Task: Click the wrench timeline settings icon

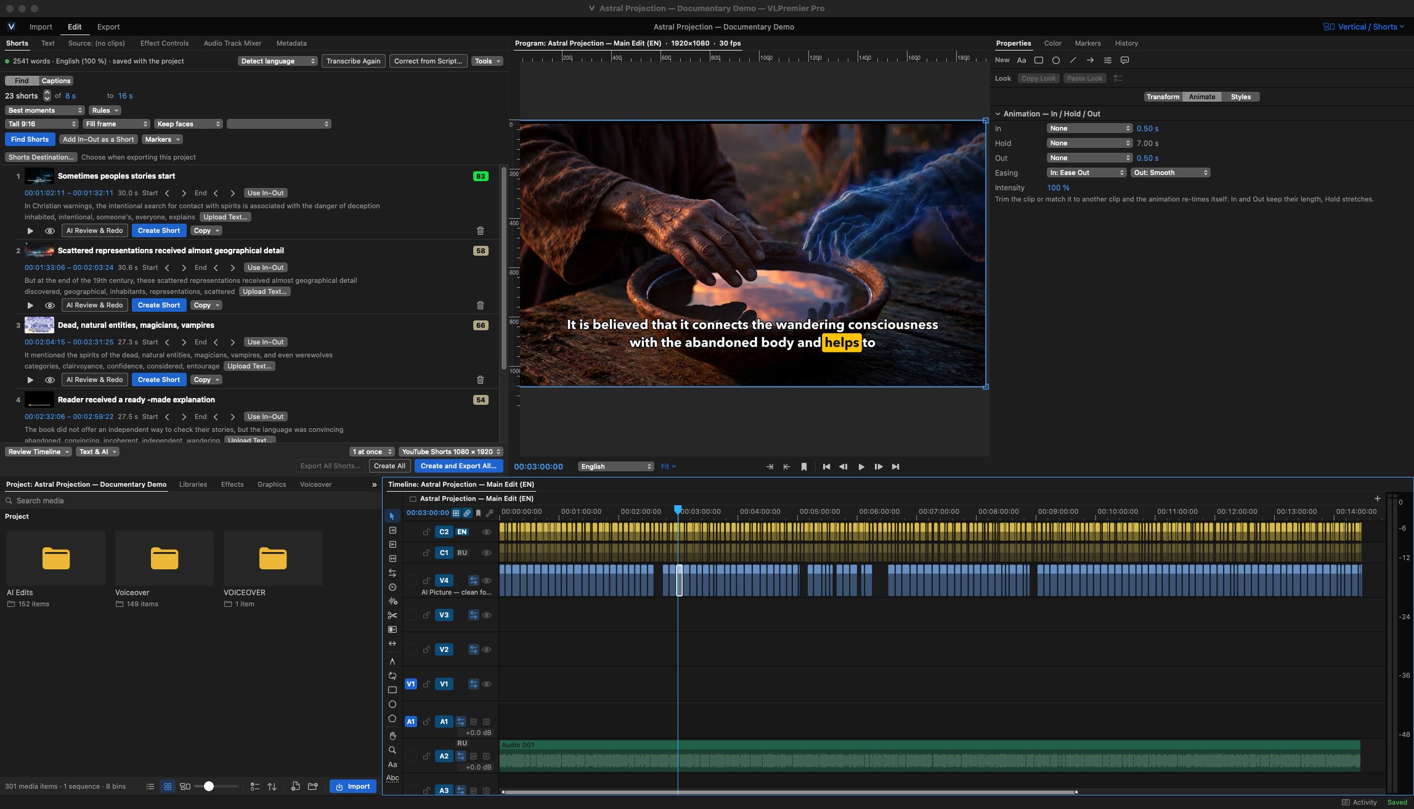Action: point(489,513)
